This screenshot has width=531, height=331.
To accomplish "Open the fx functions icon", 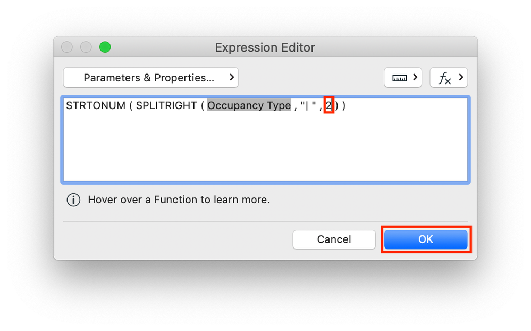I will (444, 78).
